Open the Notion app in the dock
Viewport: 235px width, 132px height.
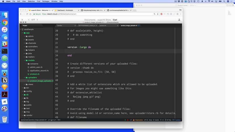pyautogui.click(x=5, y=80)
